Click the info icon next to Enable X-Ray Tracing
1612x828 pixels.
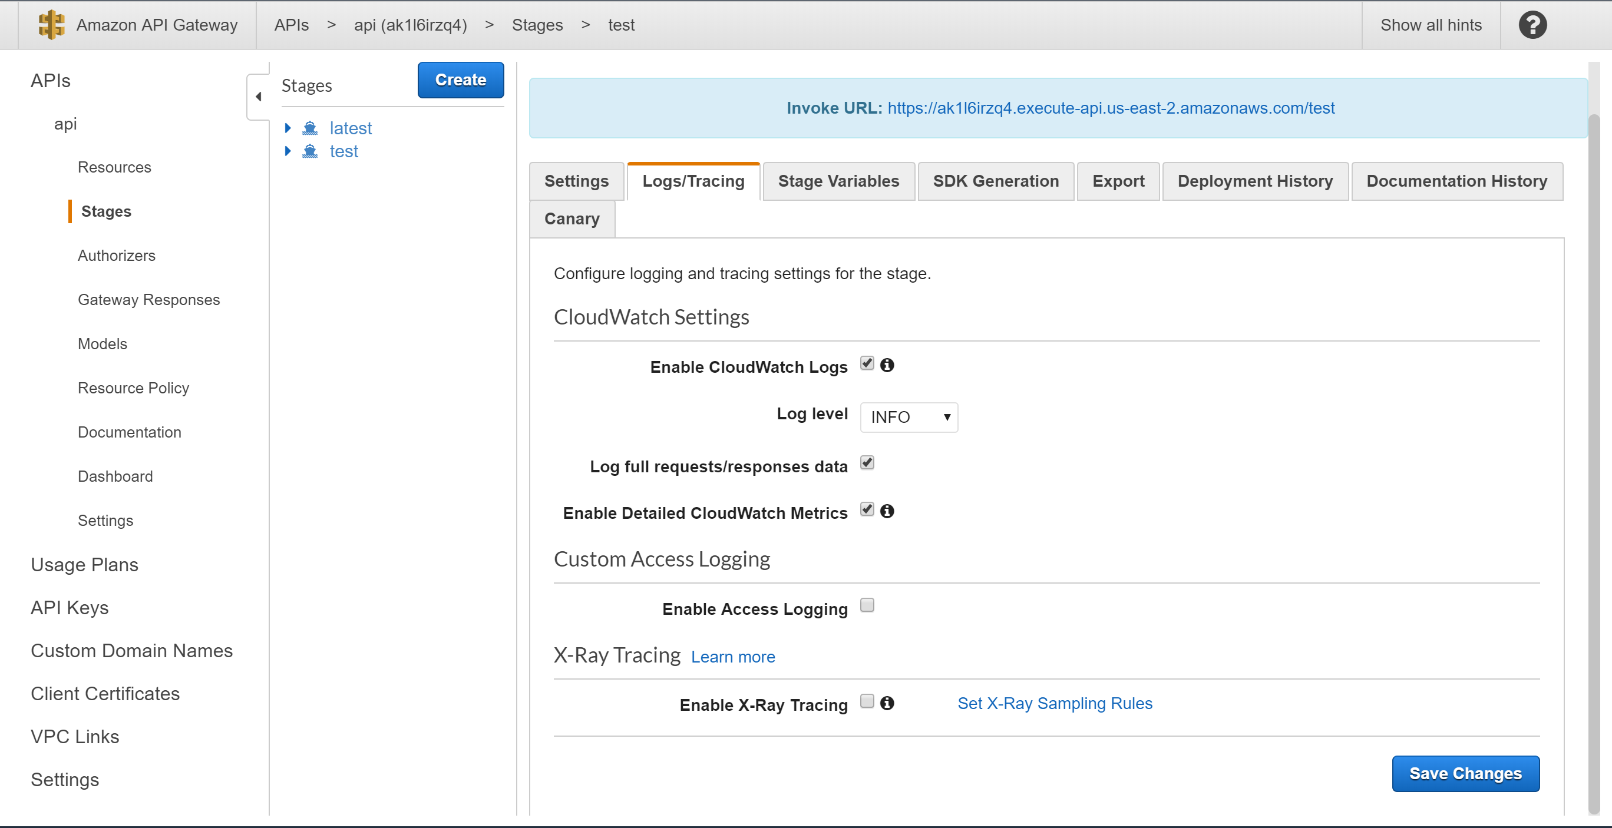click(x=887, y=703)
